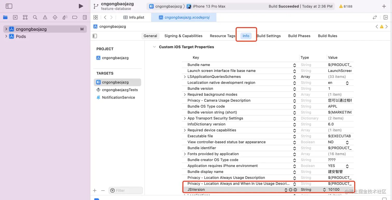Open the Breakpoint navigator
This screenshot has width=392, height=200.
click(75, 17)
